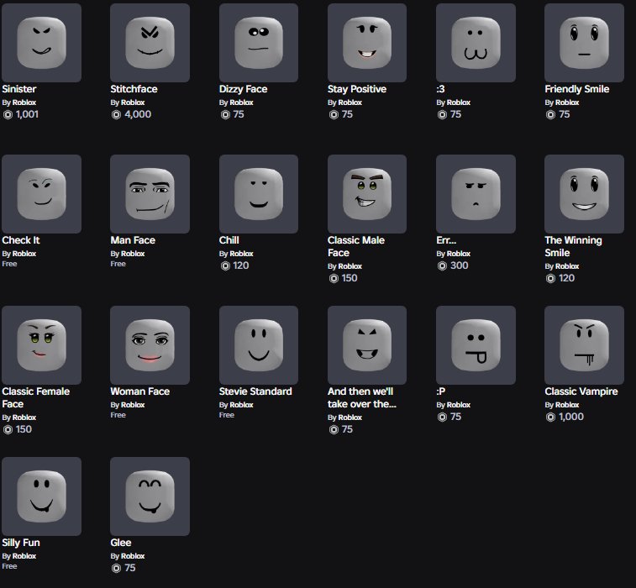The image size is (636, 588).
Task: Click The Winning Smile title text
Action: coord(573,246)
